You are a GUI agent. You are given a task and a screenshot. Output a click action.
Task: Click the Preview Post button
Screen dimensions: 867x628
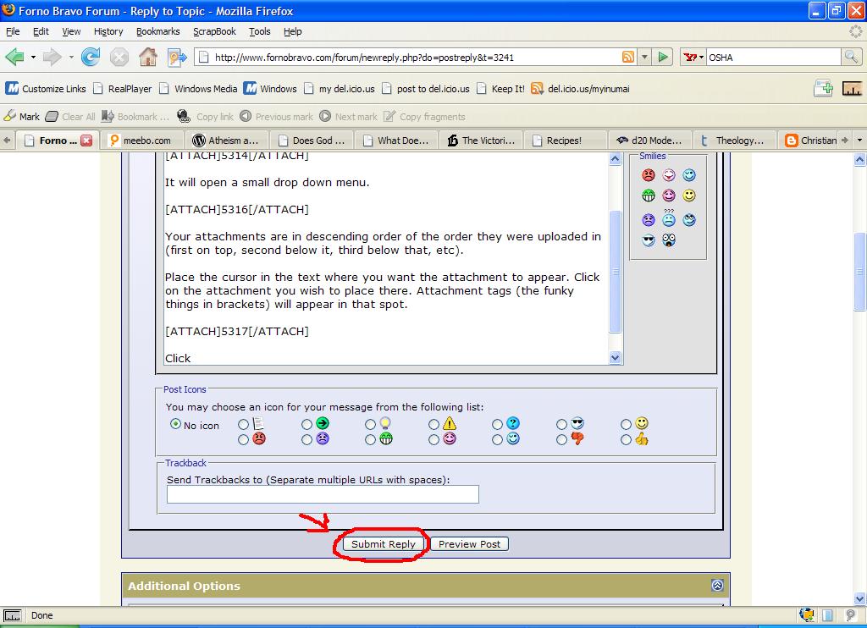point(469,544)
